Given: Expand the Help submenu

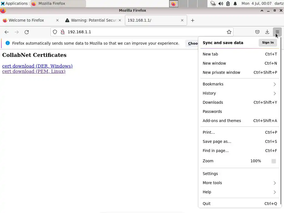Looking at the screenshot, I should click(240, 192).
